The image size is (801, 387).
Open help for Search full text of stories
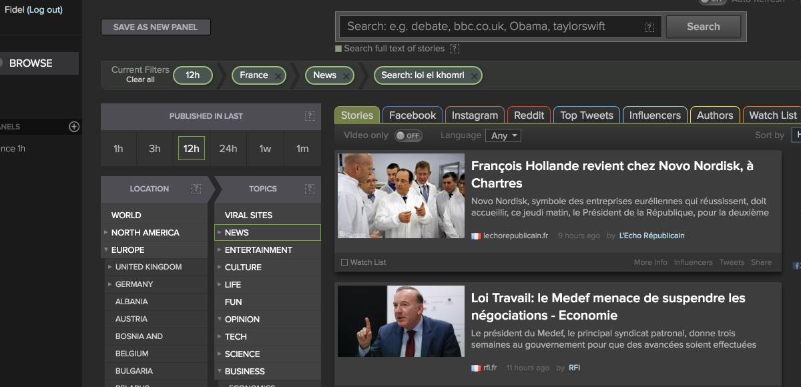point(455,49)
